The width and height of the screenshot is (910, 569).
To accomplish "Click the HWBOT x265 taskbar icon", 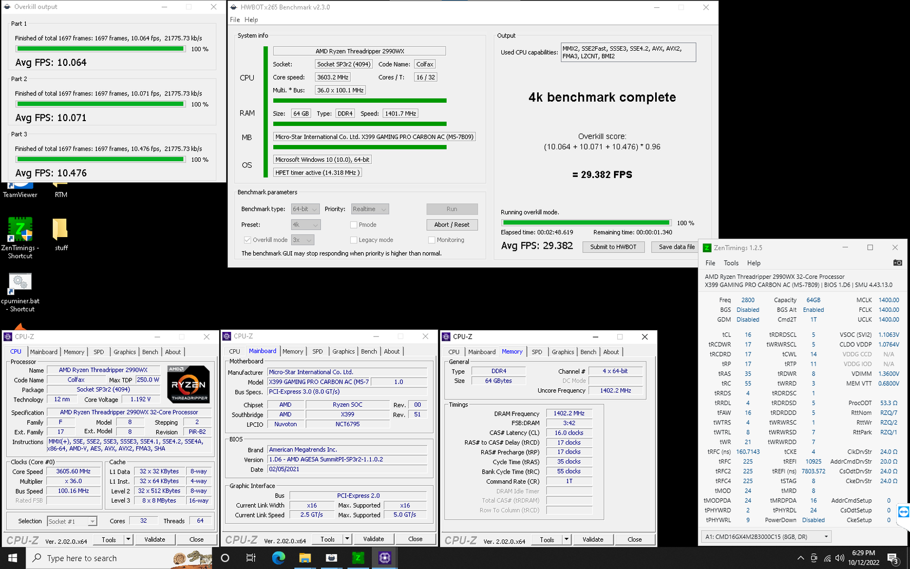I will (x=331, y=558).
